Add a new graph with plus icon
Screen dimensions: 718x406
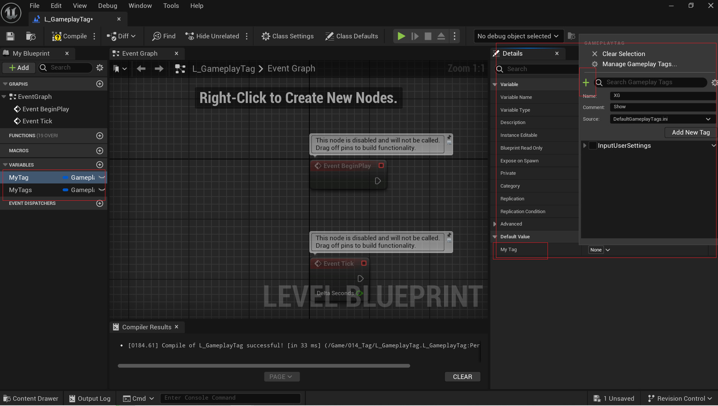pyautogui.click(x=100, y=84)
